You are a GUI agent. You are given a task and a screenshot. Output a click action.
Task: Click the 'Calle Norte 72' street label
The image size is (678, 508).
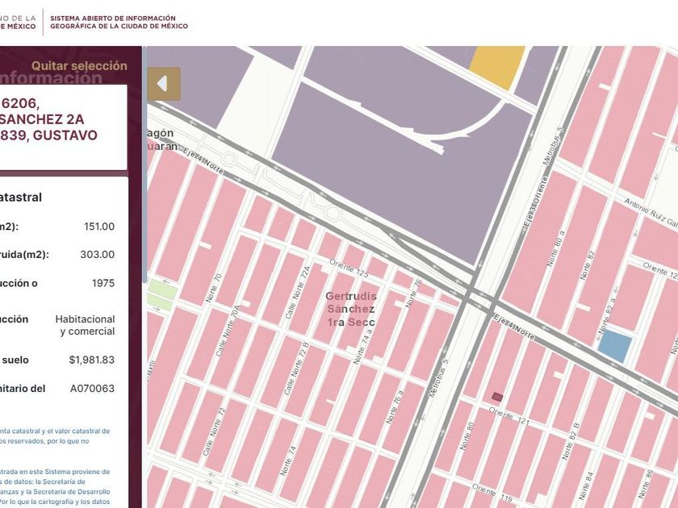pyautogui.click(x=214, y=431)
